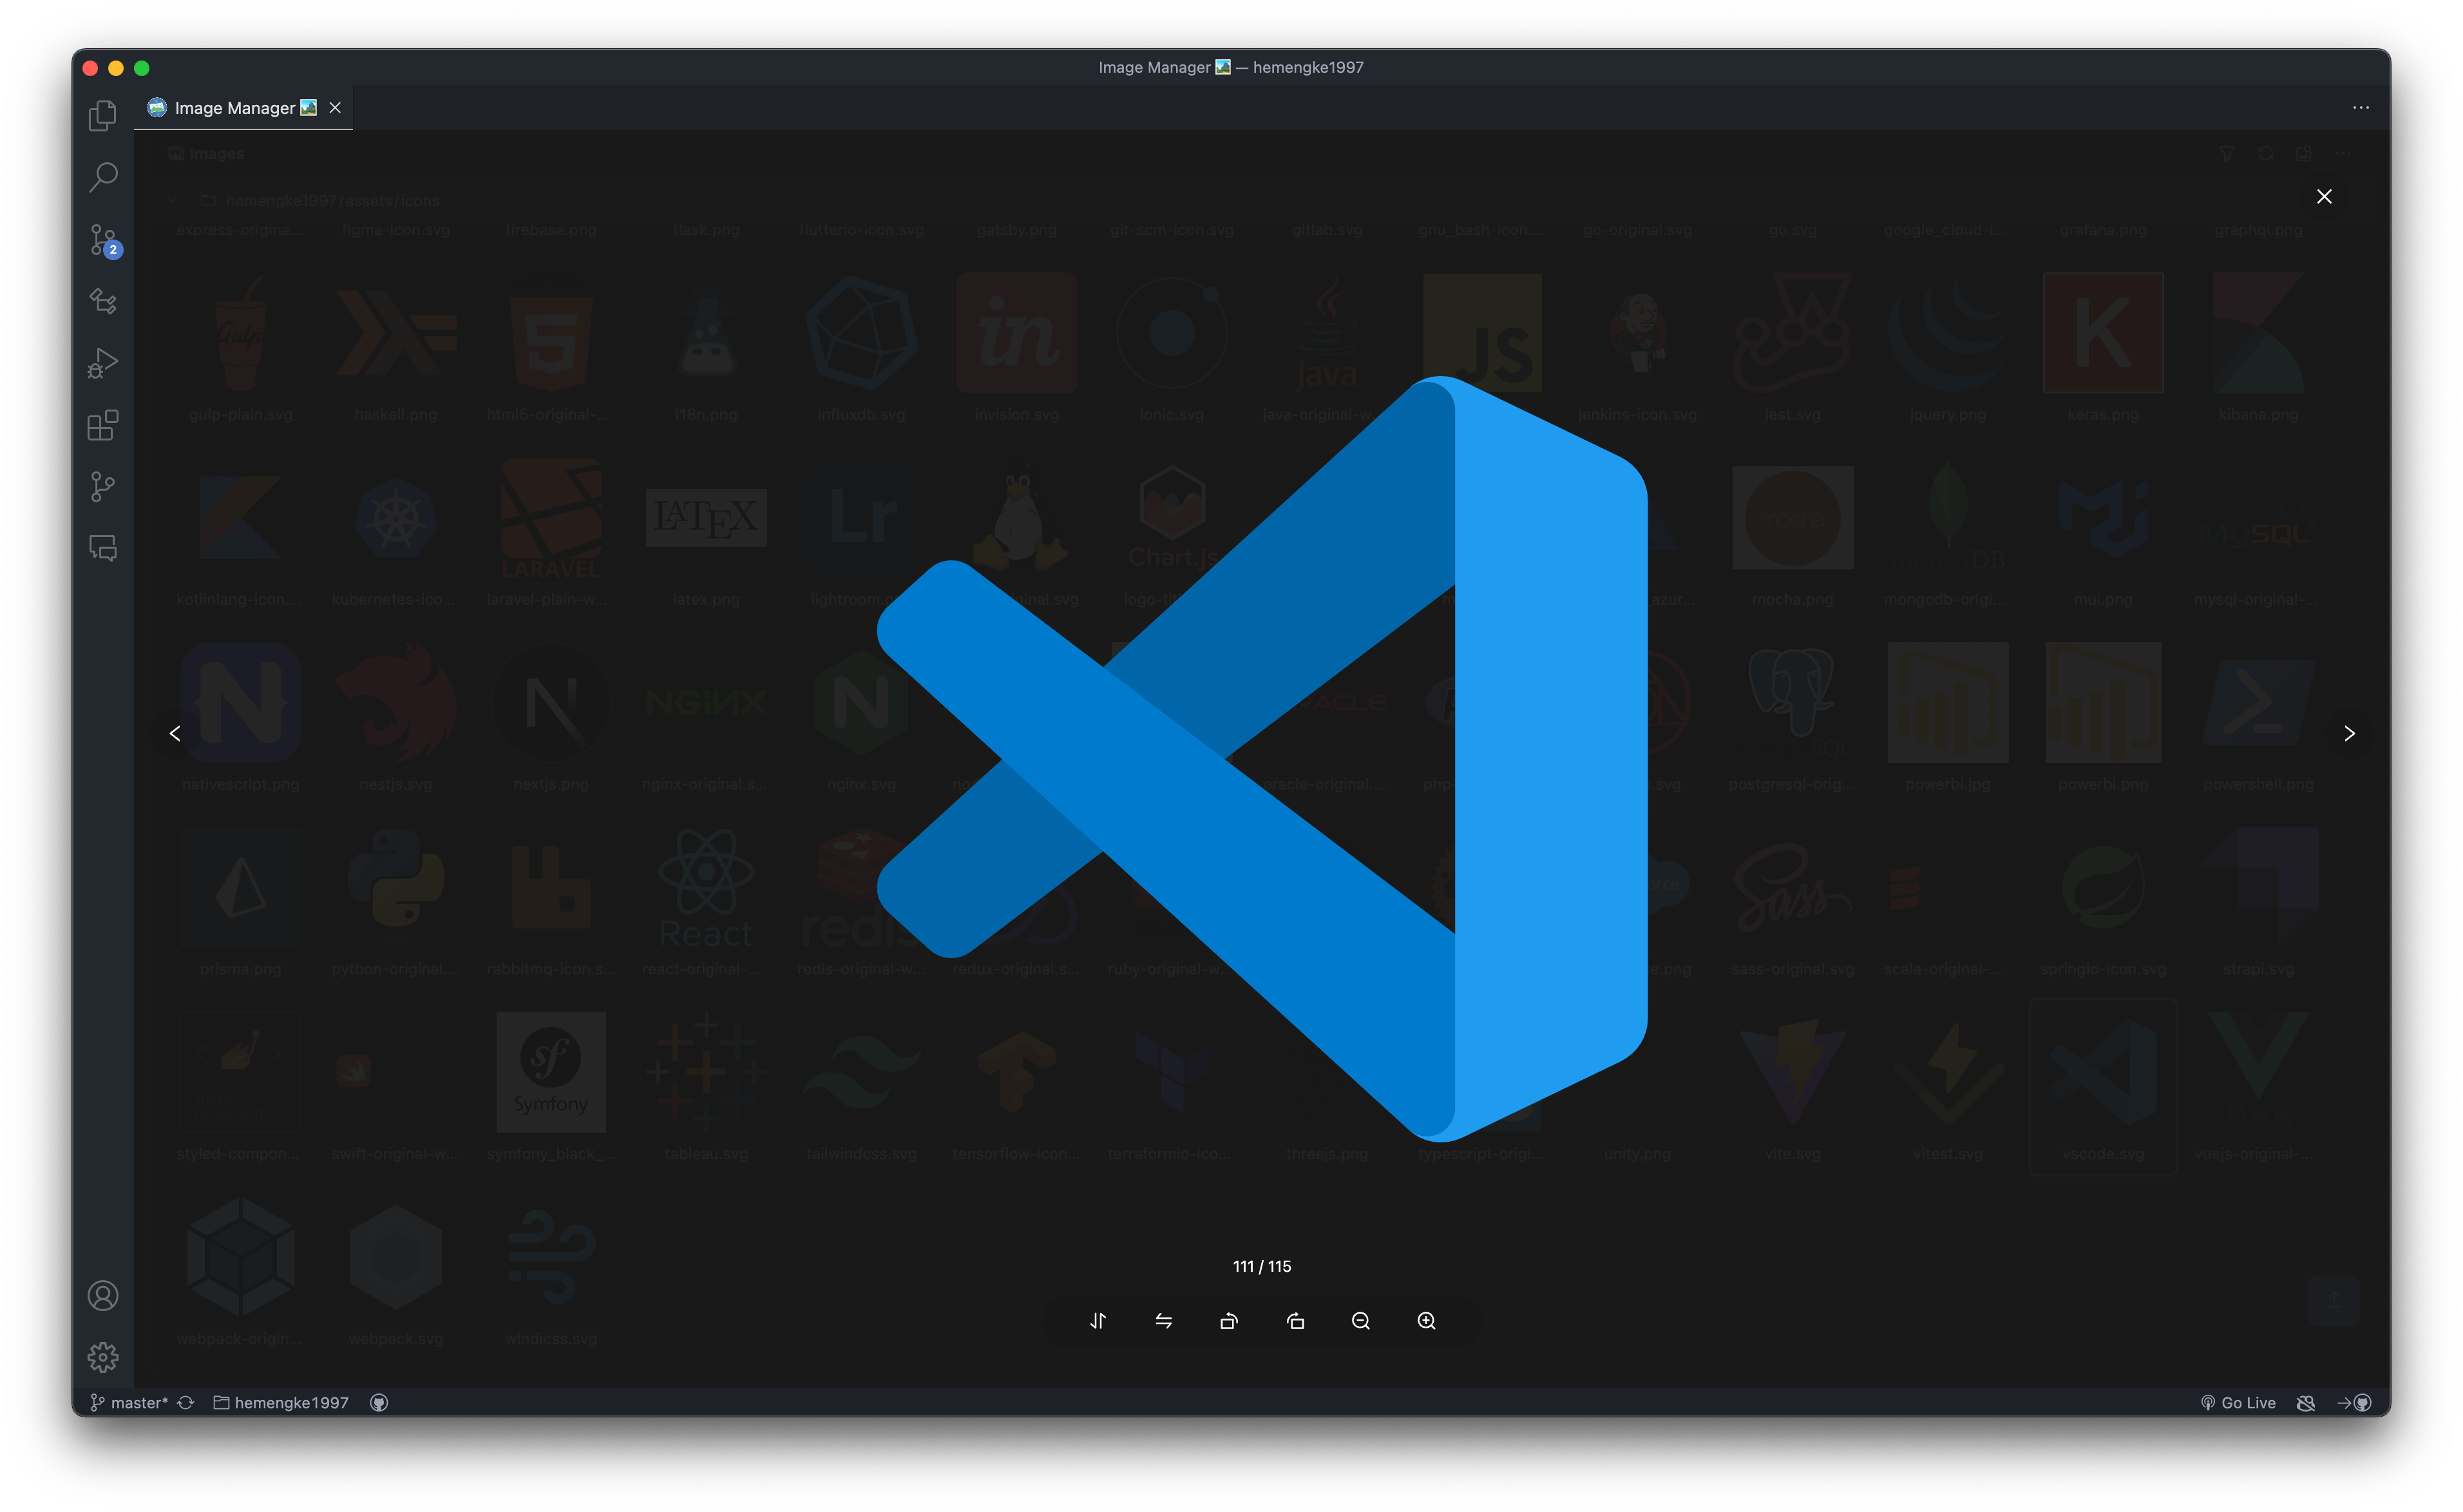The height and width of the screenshot is (1512, 2463).
Task: Open the master branch picker
Action: [x=129, y=1402]
